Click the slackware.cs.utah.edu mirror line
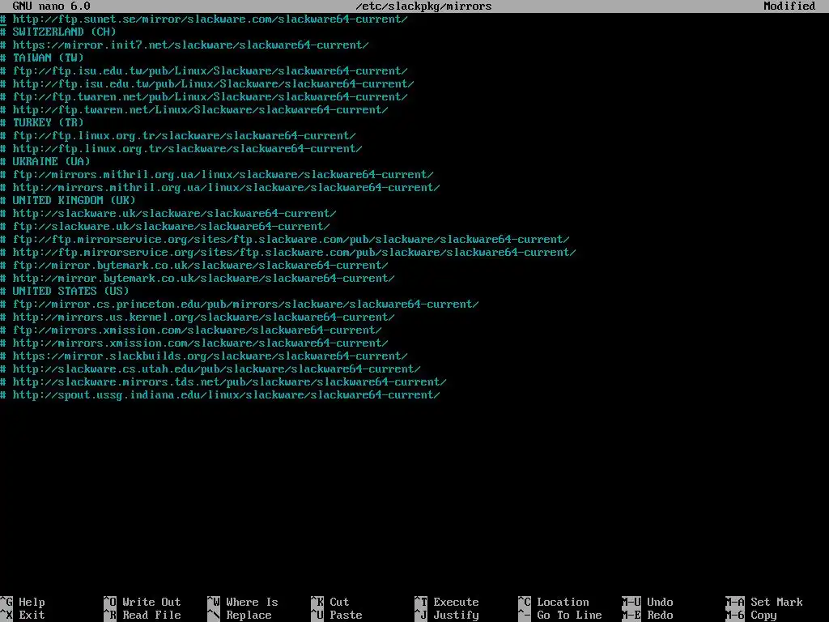This screenshot has height=622, width=829. 210,369
